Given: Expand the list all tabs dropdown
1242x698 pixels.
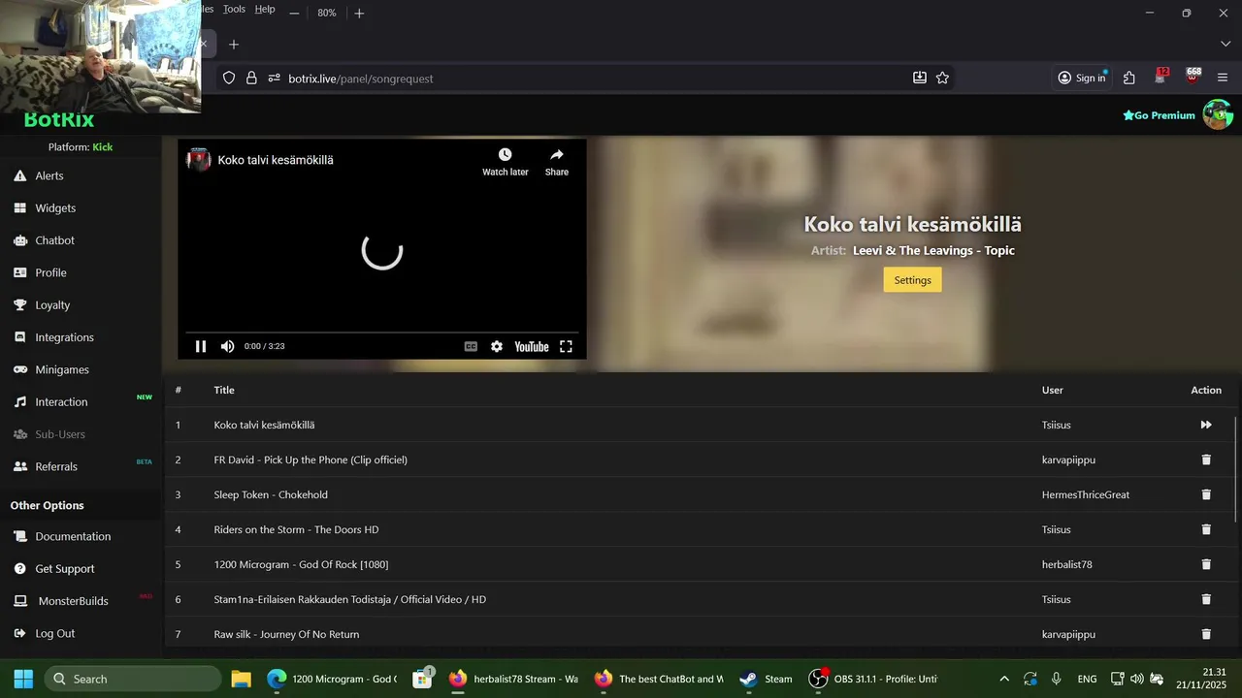Looking at the screenshot, I should (x=1226, y=45).
